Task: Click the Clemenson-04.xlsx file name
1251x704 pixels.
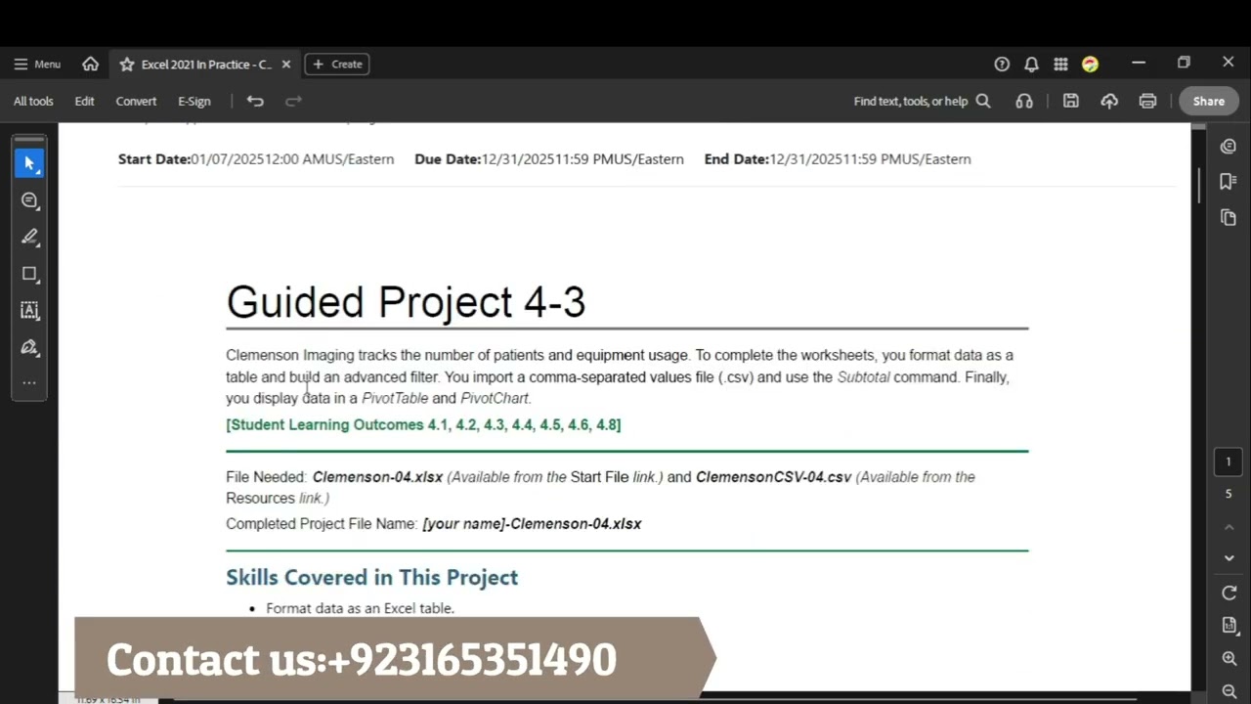Action: click(377, 477)
